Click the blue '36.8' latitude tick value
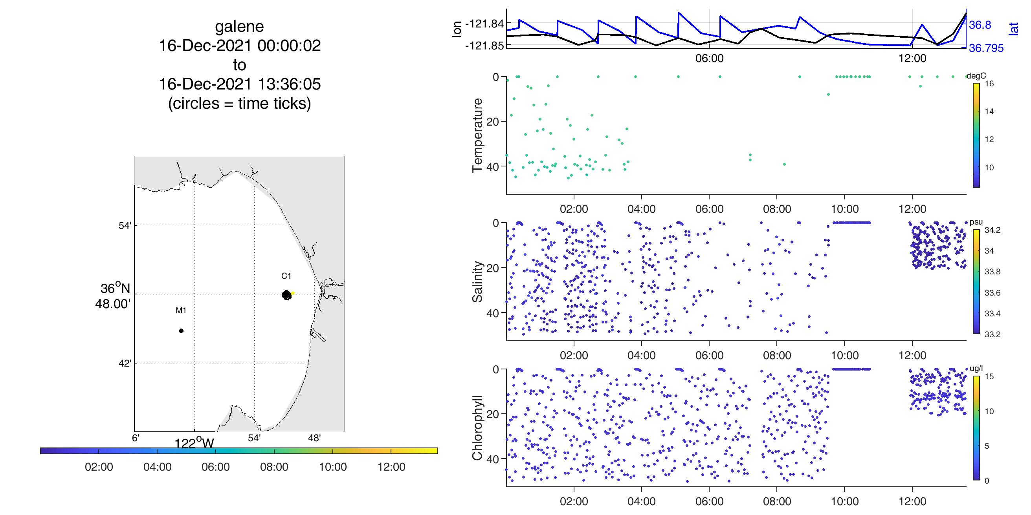Image resolution: width=1031 pixels, height=515 pixels. [x=980, y=25]
